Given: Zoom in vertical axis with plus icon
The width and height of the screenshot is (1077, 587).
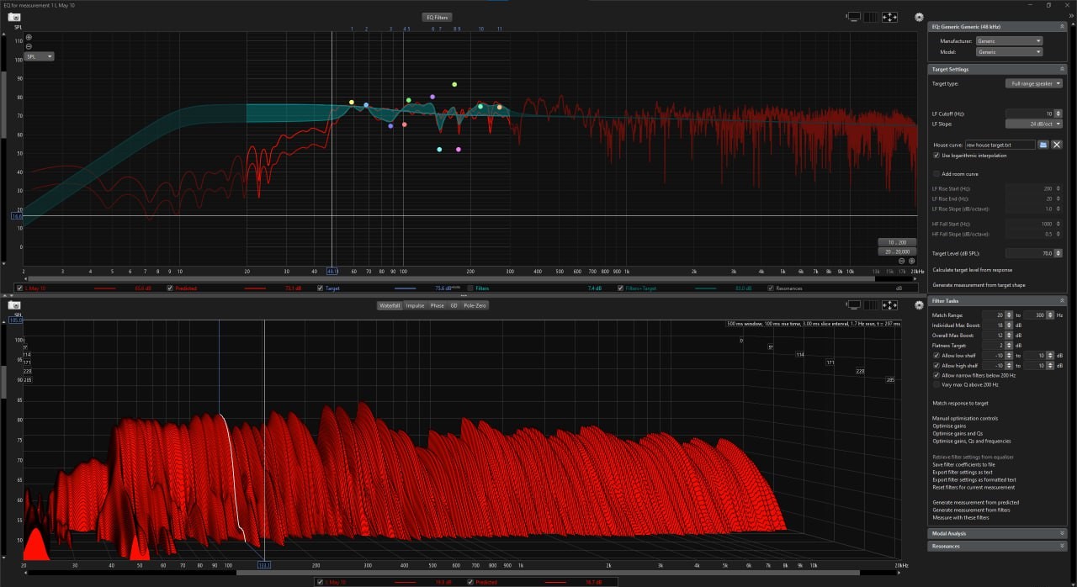Looking at the screenshot, I should click(29, 37).
